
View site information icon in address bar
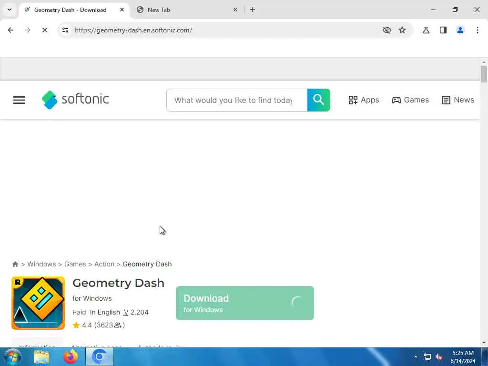point(65,30)
